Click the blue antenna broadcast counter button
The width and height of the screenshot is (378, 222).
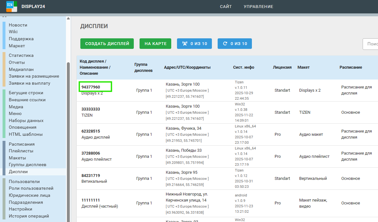tap(194, 44)
